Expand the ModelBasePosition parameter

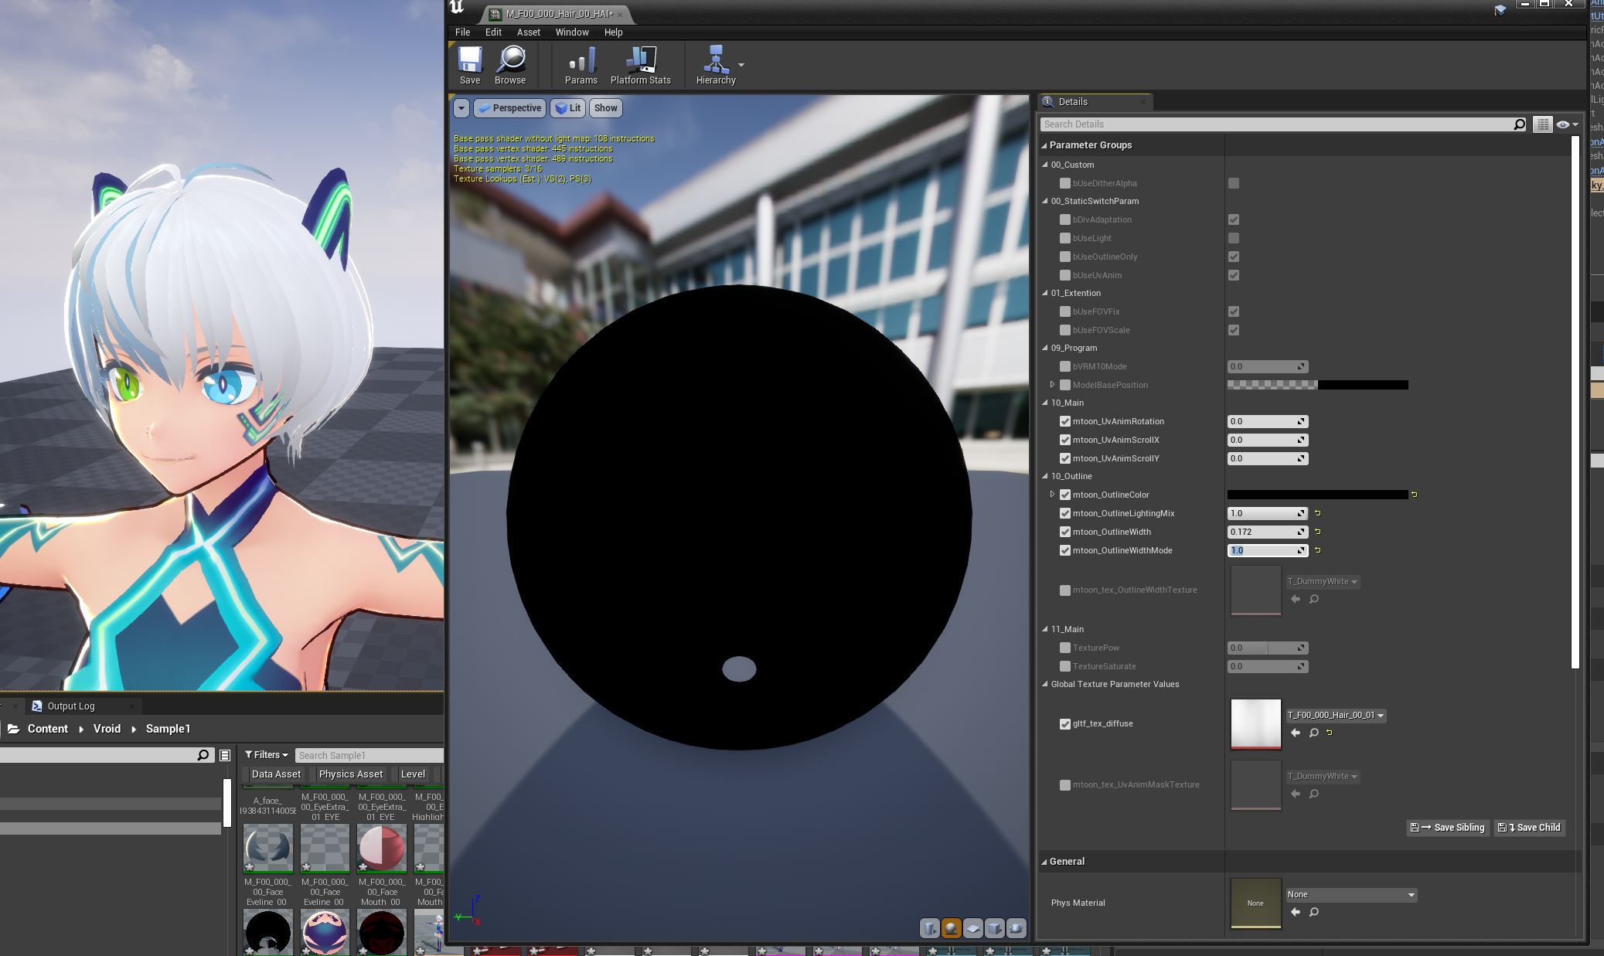tap(1052, 385)
